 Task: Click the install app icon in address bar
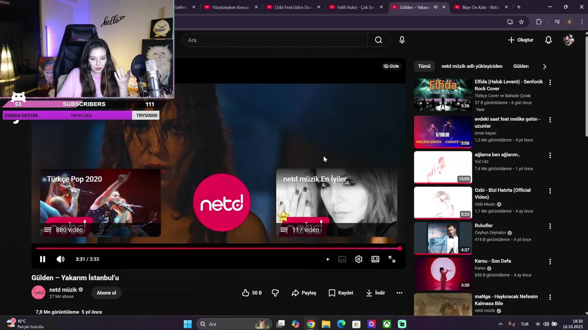pyautogui.click(x=510, y=22)
